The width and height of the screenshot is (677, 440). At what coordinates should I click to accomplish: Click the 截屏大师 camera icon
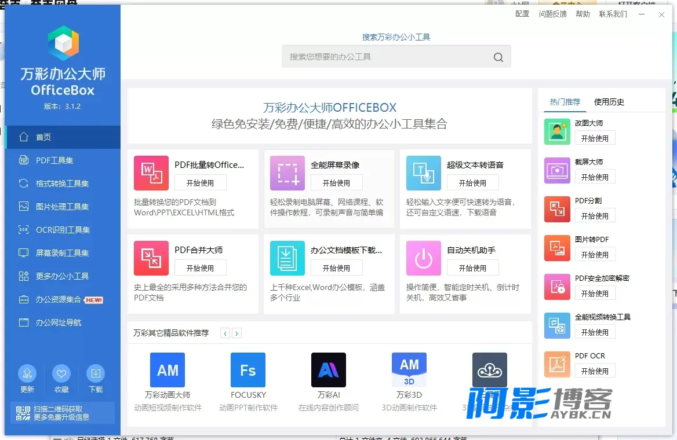[x=557, y=170]
